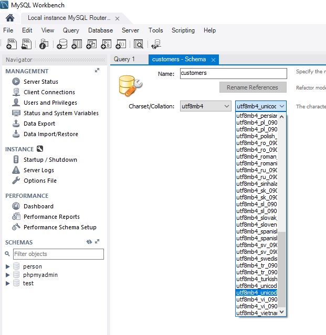Click the Server Logs warning icon
This screenshot has height=335, width=326.
[16, 170]
